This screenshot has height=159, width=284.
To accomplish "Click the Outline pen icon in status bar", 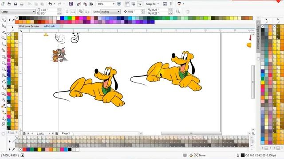I will click(x=238, y=155).
